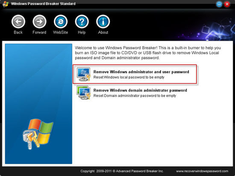Click the Back arrow icon
This screenshot has width=235, height=176.
[18, 22]
